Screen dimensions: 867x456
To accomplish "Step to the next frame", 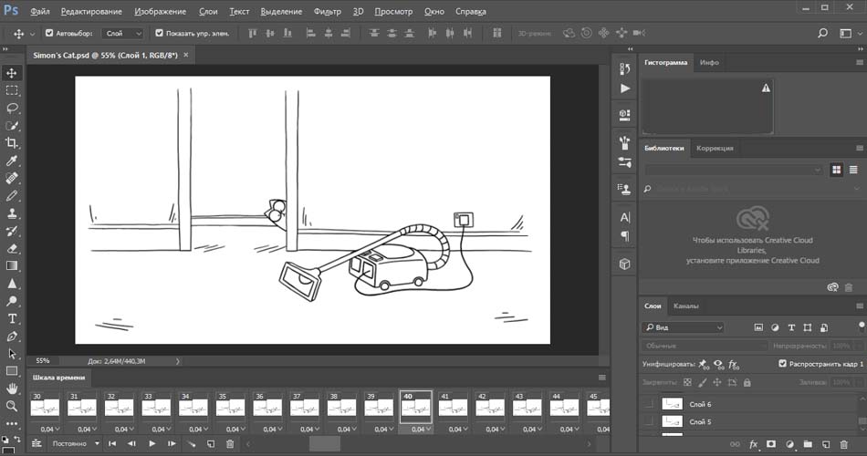I will 172,444.
